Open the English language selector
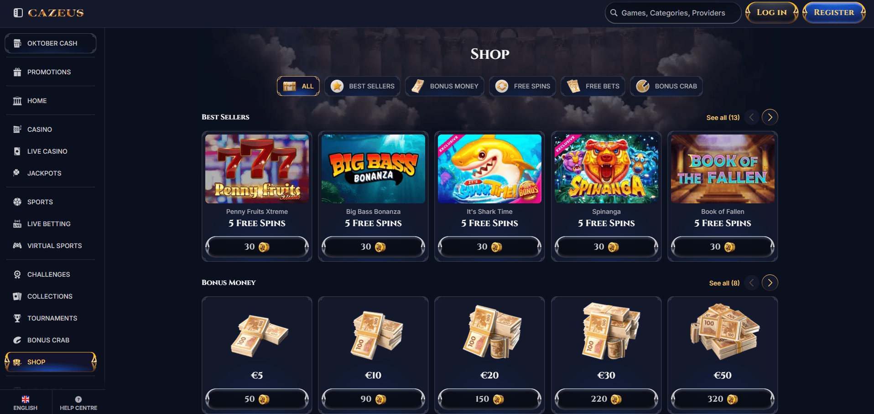 pyautogui.click(x=26, y=403)
